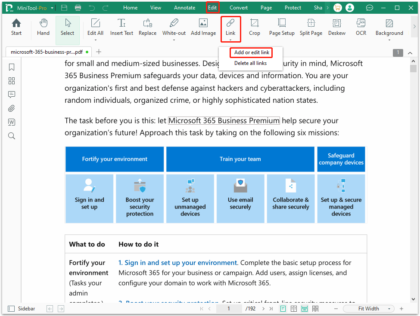Image resolution: width=420 pixels, height=316 pixels.
Task: Open the Bookmarks panel
Action: pos(11,67)
